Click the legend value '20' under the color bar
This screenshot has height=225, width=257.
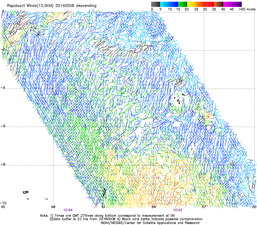(x=186, y=9)
